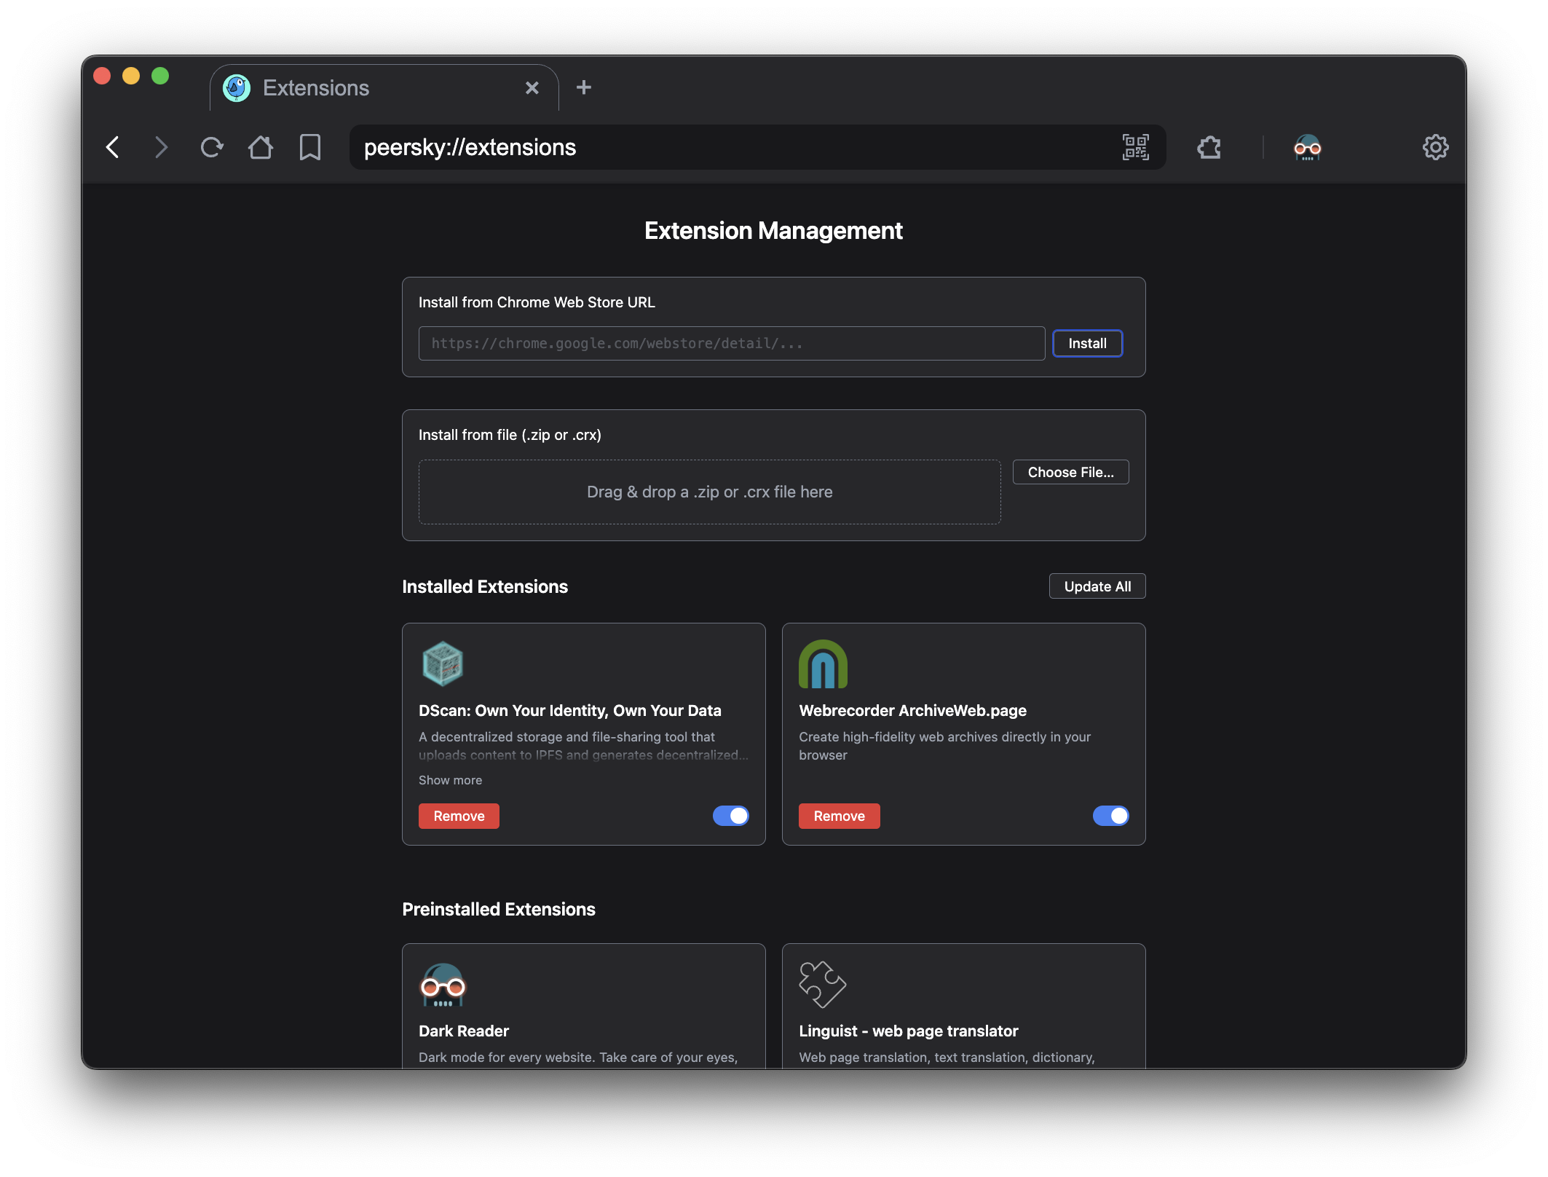This screenshot has height=1177, width=1548.
Task: Reload the page using the refresh icon
Action: point(211,147)
